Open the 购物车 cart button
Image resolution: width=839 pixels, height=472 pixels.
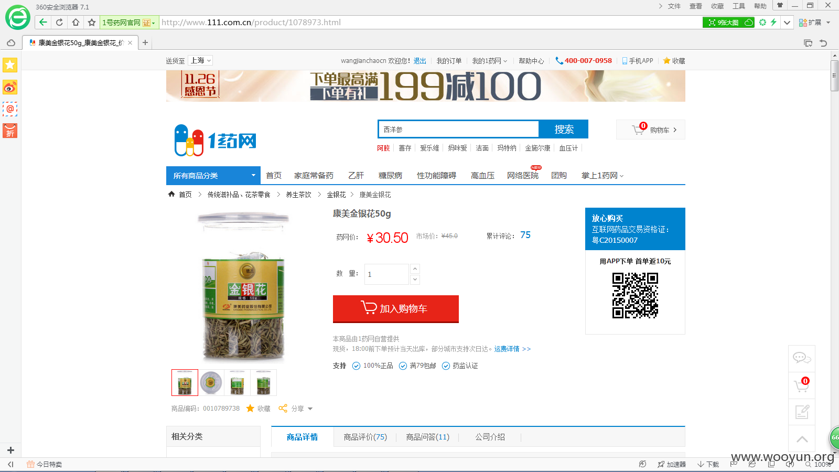[651, 130]
